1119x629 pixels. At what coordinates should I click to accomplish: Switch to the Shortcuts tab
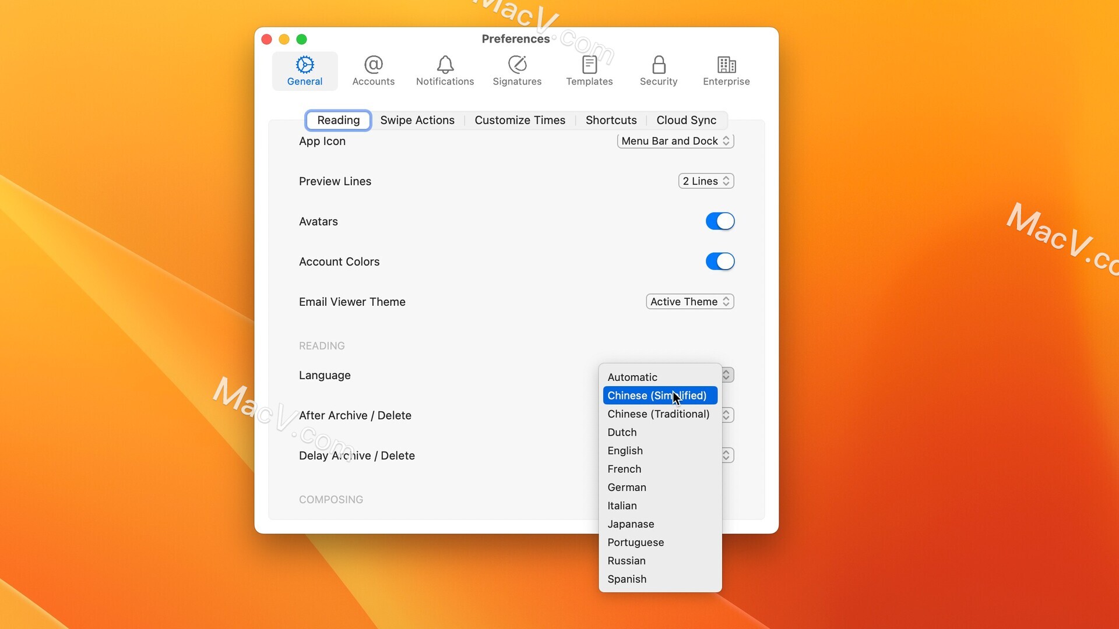(611, 120)
